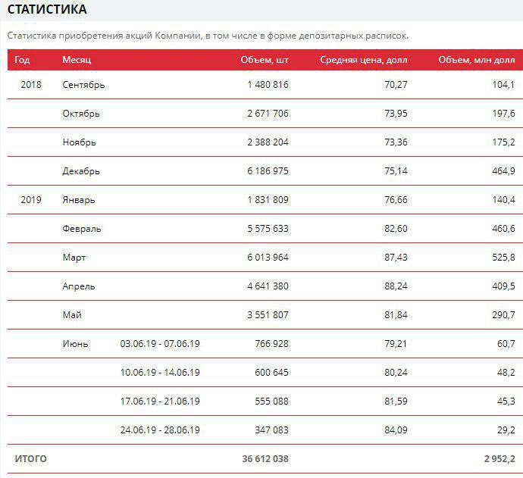This screenshot has width=523, height=478.
Task: Click the volume value 2 388 204
Action: (268, 142)
